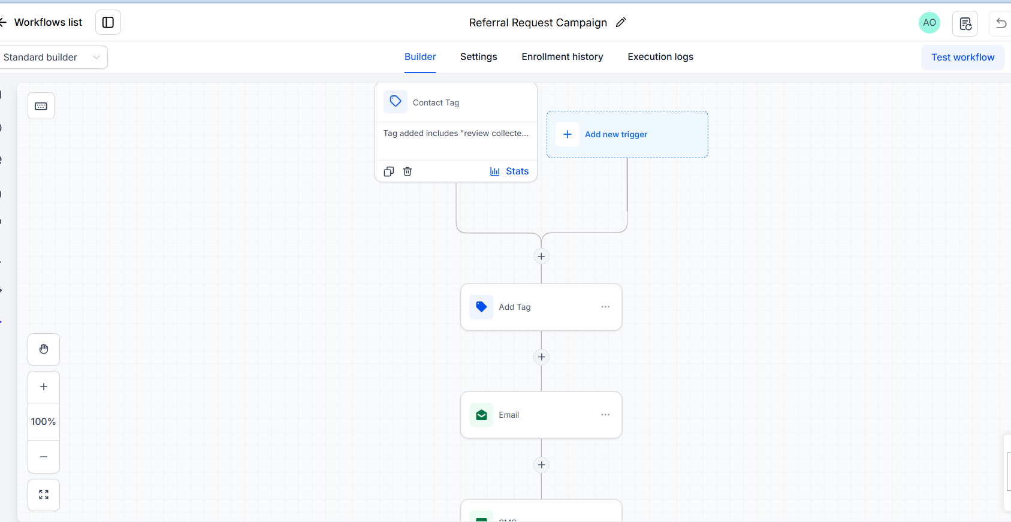Fit the workflow to screen
The image size is (1011, 522).
coord(44,495)
